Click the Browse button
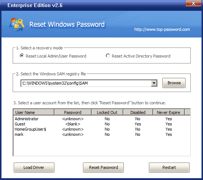 coord(174,83)
